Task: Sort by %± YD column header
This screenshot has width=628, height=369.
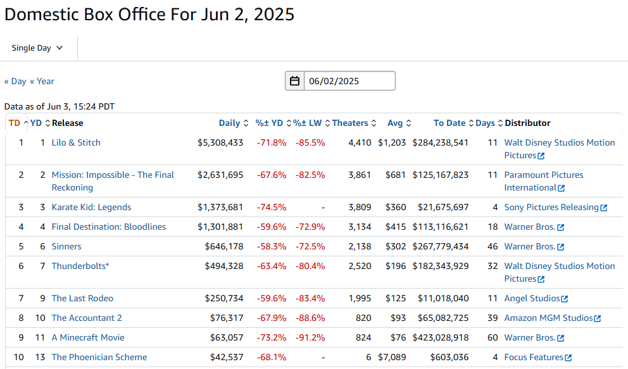Action: (273, 123)
